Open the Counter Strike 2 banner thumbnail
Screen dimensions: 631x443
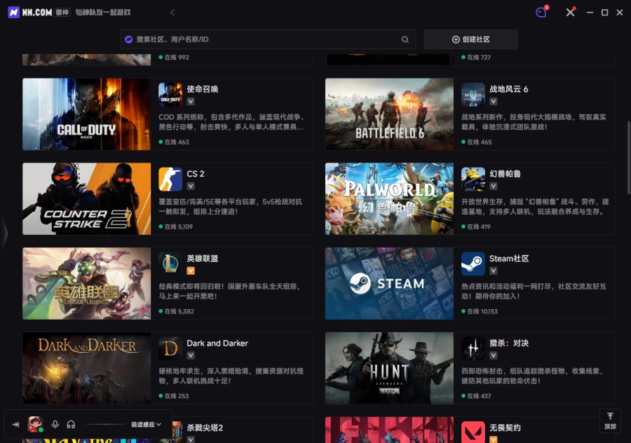pos(86,199)
